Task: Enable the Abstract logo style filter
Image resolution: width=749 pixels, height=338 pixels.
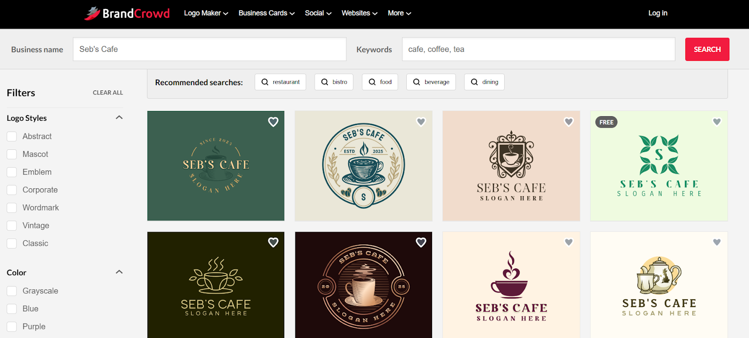Action: [12, 137]
